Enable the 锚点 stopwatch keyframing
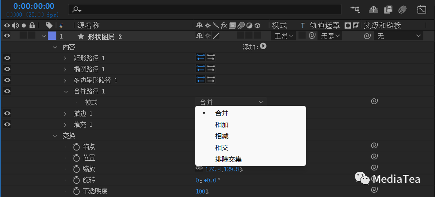 [76, 147]
